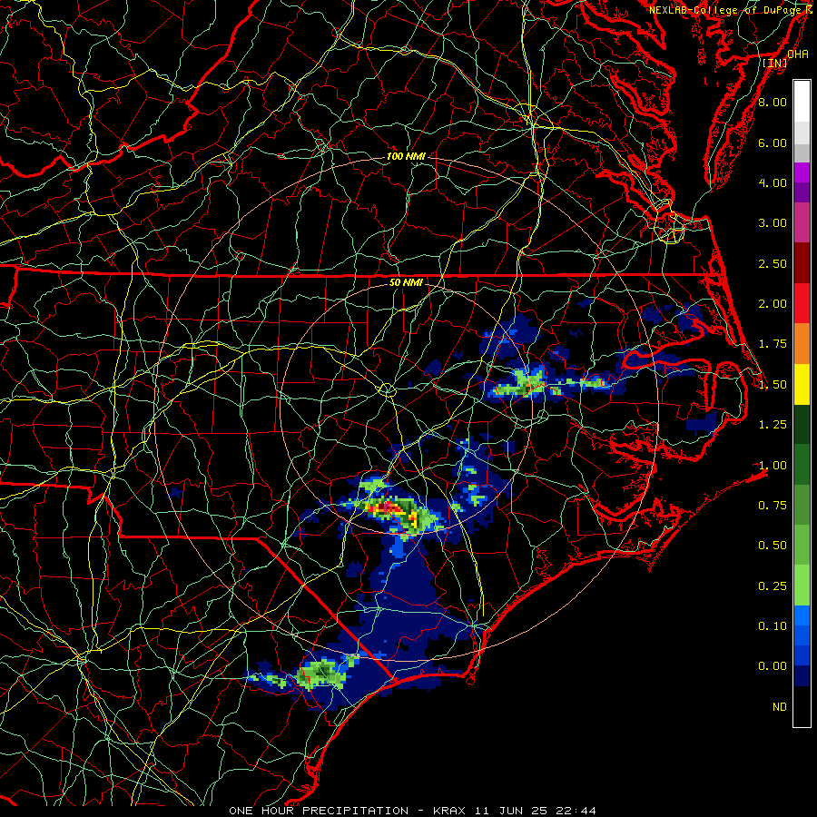Pick the dark maroon legend swatch
This screenshot has width=817, height=817.
802,263
